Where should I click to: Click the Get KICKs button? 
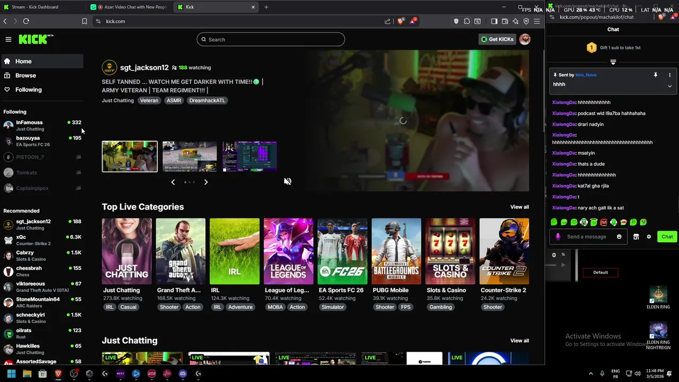[x=497, y=39]
